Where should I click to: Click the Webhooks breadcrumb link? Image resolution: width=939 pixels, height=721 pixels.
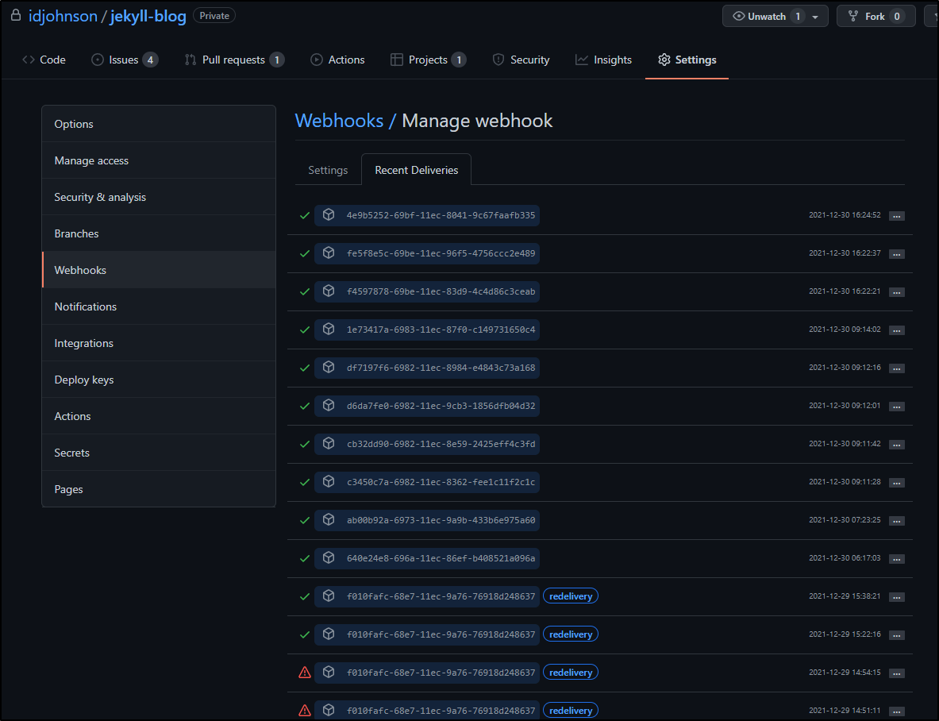[x=339, y=121]
